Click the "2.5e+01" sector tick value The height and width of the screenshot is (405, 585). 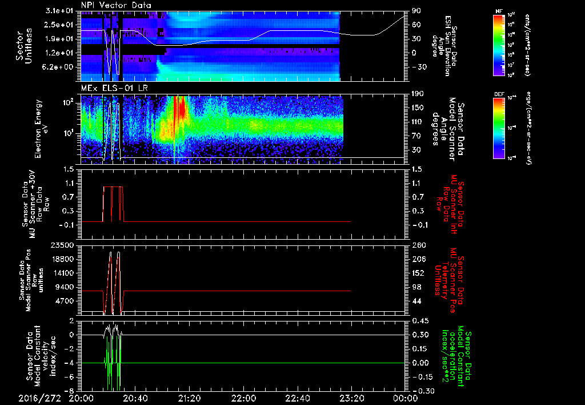point(59,25)
